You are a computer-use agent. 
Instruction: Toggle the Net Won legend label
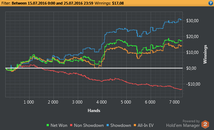[59, 125]
